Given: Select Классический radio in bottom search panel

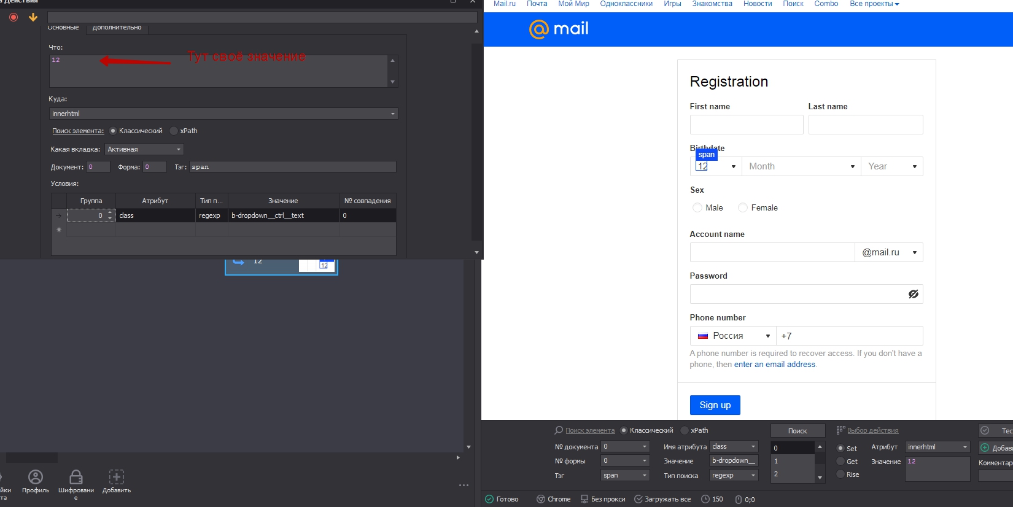Looking at the screenshot, I should pos(624,430).
